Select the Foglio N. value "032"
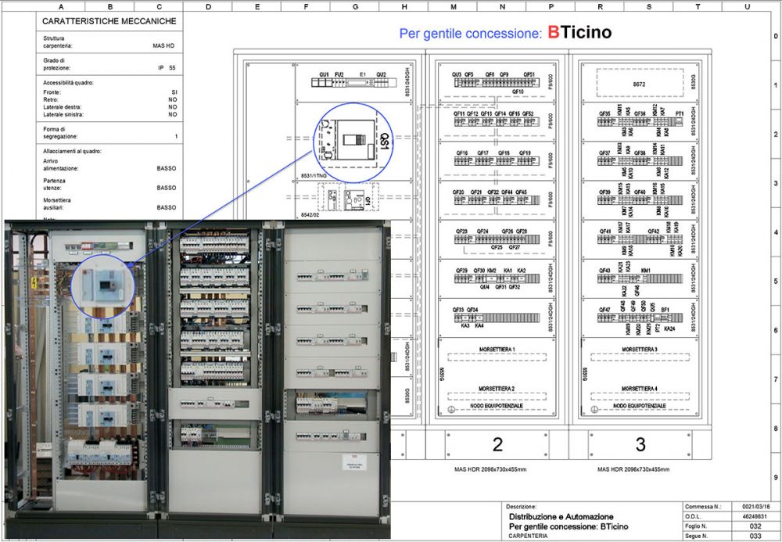The height and width of the screenshot is (542, 782). (755, 526)
